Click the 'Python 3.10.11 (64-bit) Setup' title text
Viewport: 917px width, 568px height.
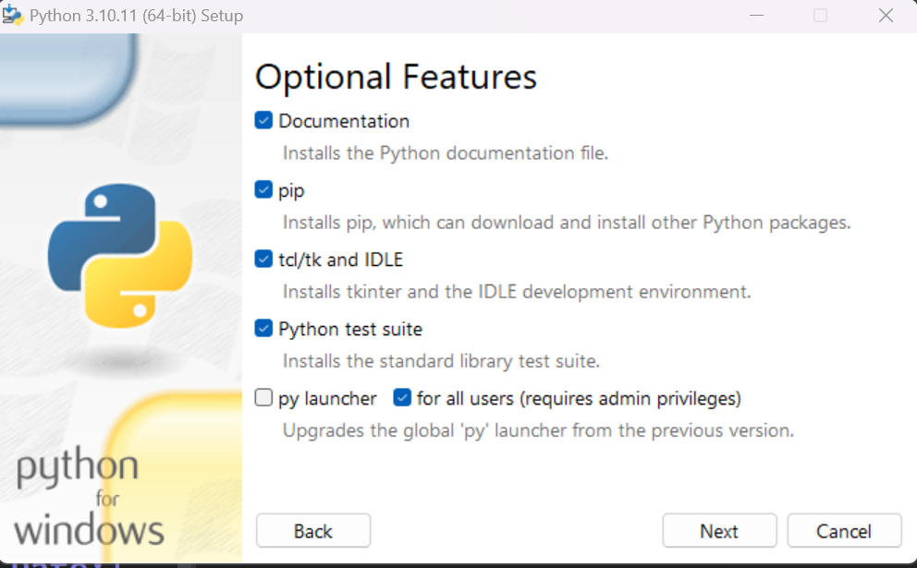137,16
